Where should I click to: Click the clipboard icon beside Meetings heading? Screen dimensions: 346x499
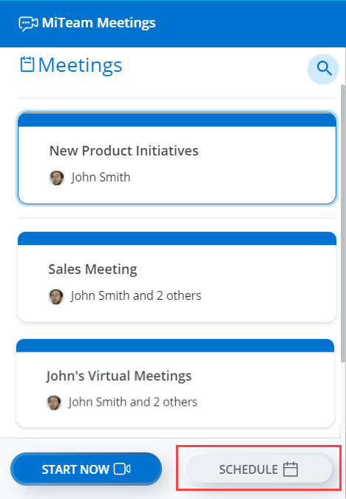pyautogui.click(x=27, y=64)
